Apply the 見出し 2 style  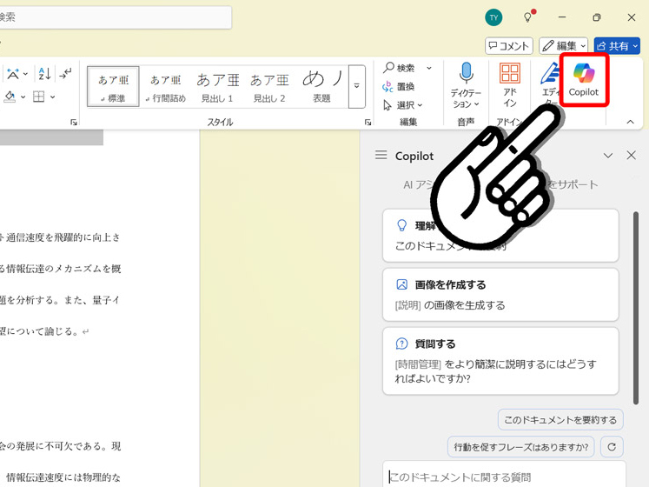coord(269,87)
